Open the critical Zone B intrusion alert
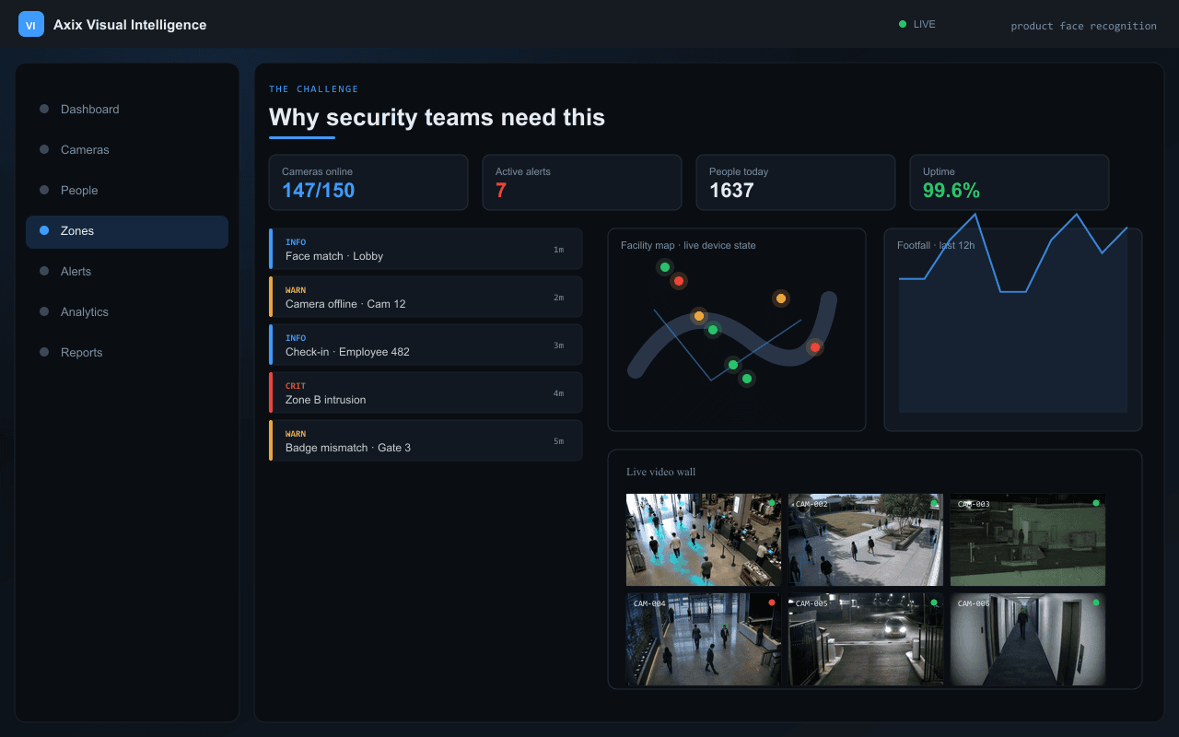 pos(426,392)
